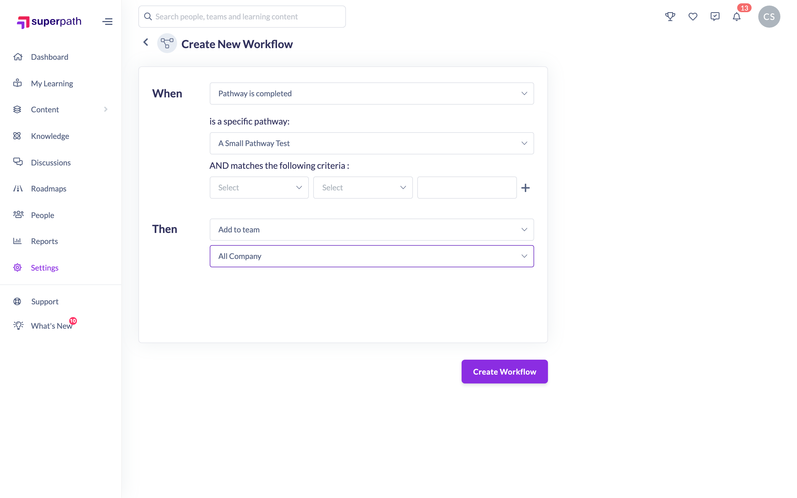Image resolution: width=797 pixels, height=498 pixels.
Task: Collapse the sidebar with the hamburger icon
Action: pos(107,22)
